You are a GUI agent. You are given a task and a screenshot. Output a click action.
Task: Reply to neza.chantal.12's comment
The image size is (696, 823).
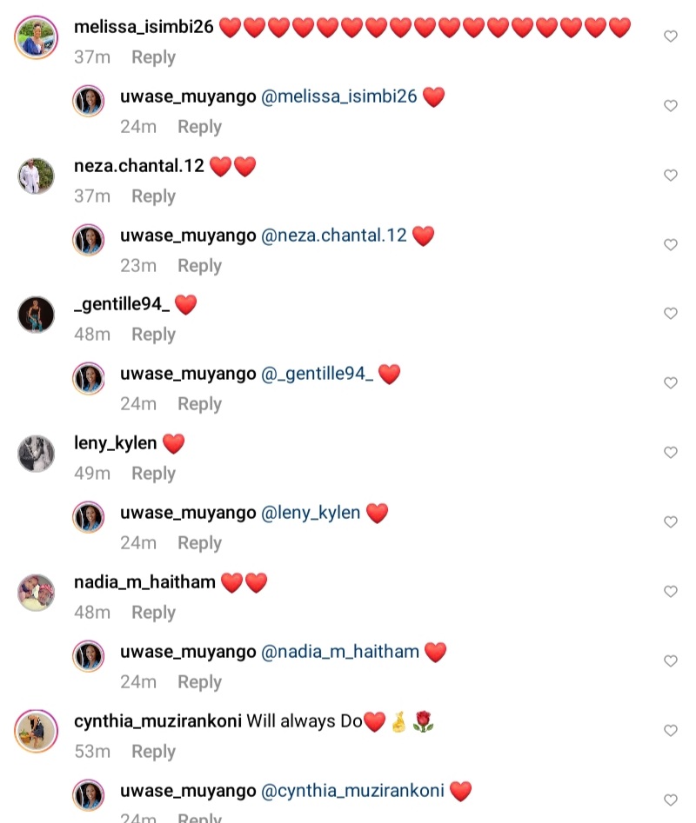click(153, 196)
